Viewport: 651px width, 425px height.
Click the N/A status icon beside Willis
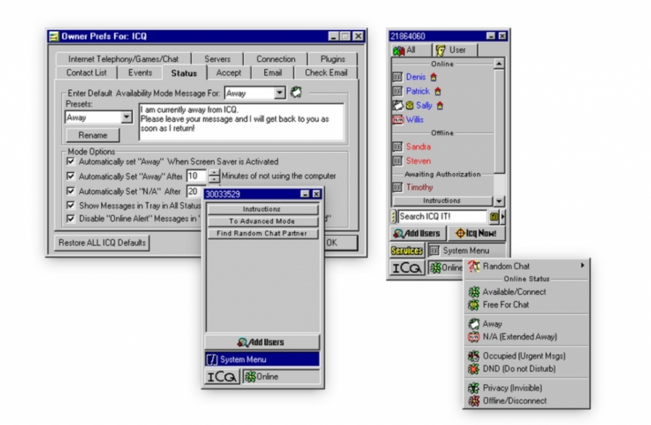coord(398,120)
